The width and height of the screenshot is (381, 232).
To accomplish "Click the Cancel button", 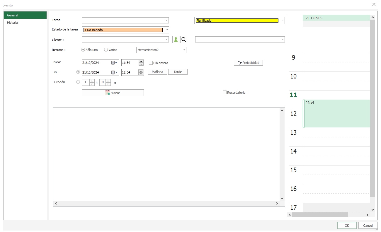I will [x=368, y=226].
